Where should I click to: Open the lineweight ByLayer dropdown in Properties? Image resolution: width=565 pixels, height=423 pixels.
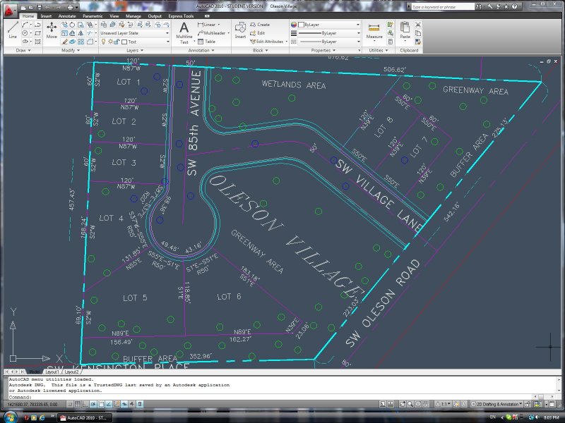click(x=329, y=33)
